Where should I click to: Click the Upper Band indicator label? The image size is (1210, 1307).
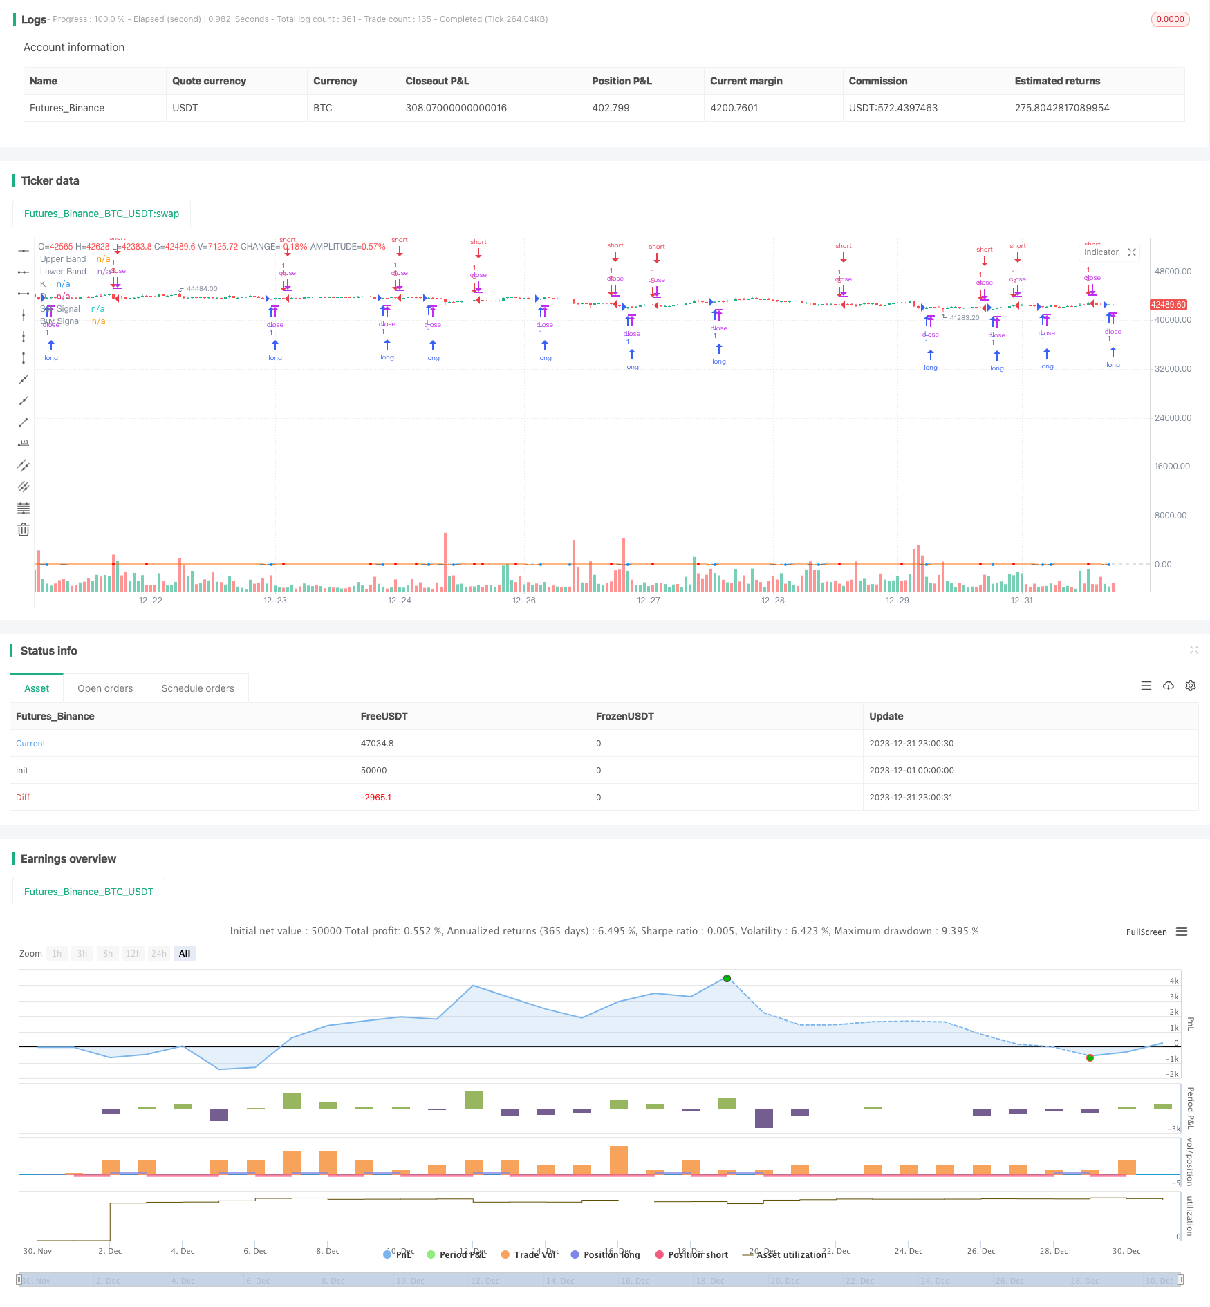coord(63,259)
